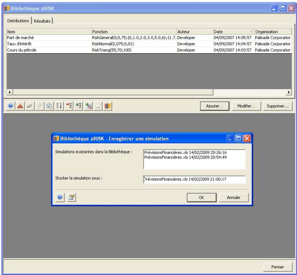Open help in the Enregistrer une simulation dialog
This screenshot has height=275, width=297.
click(60, 197)
